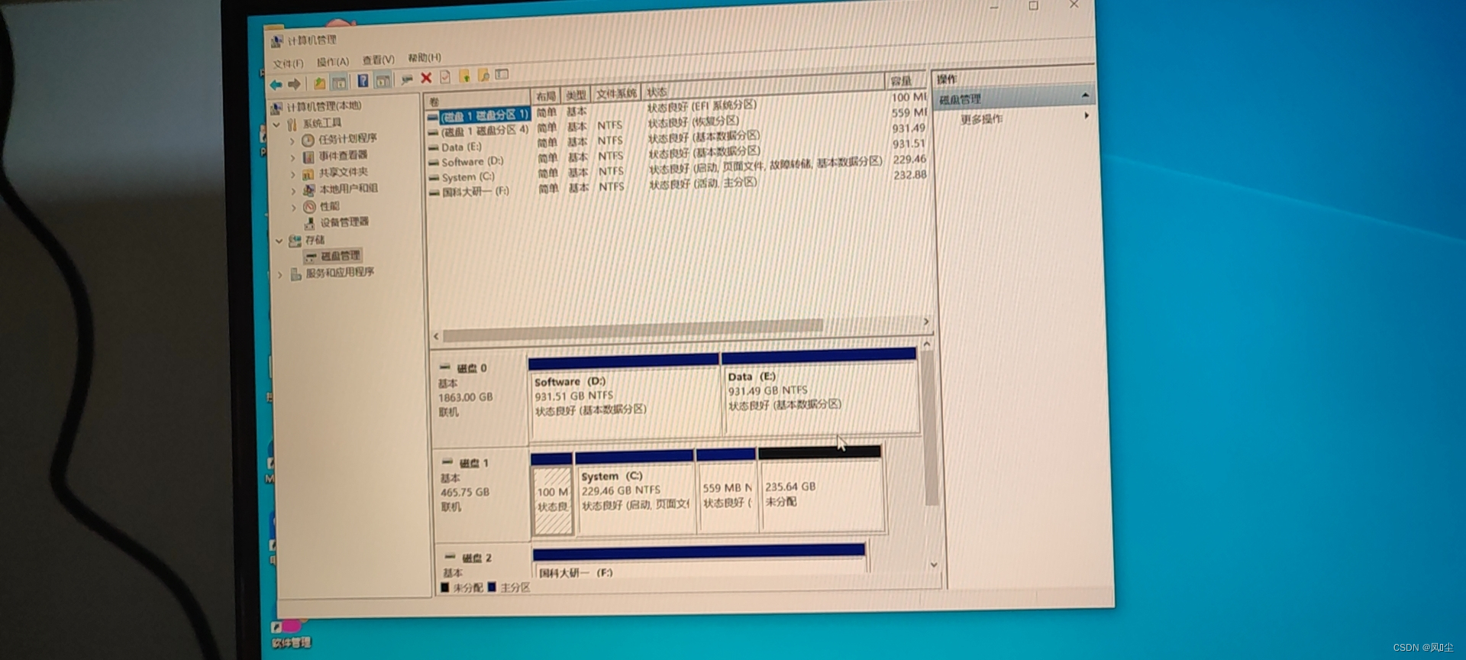Select the 100 MB EFI partition block on Disk 1

point(552,494)
